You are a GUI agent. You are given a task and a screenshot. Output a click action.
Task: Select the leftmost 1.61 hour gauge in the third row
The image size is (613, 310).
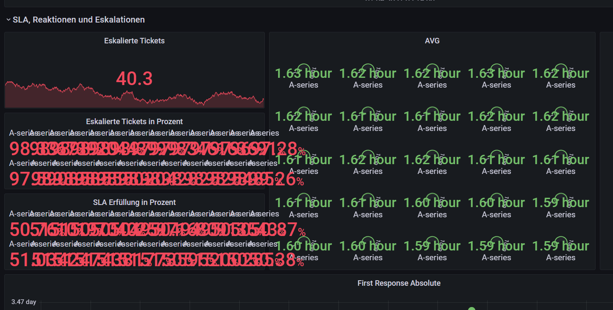tap(303, 159)
